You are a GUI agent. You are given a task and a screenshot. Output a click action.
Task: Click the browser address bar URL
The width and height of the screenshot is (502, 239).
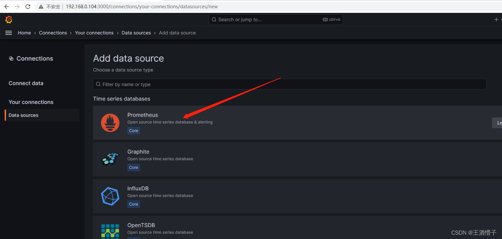(x=142, y=7)
